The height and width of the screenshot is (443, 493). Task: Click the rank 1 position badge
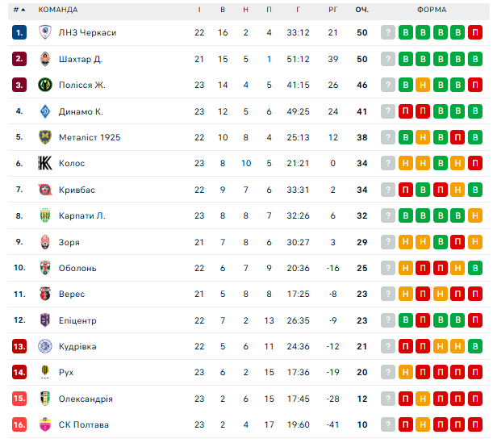click(19, 32)
